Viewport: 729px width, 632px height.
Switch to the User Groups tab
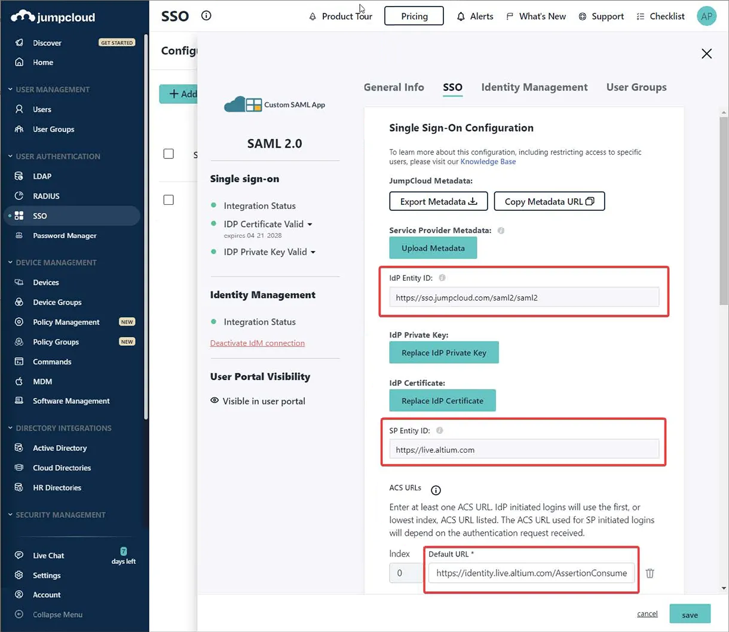[636, 87]
